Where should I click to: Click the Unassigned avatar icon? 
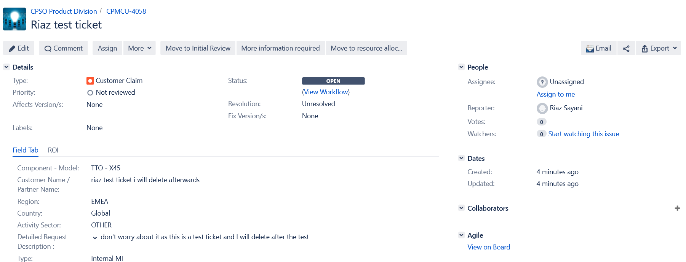pos(542,82)
